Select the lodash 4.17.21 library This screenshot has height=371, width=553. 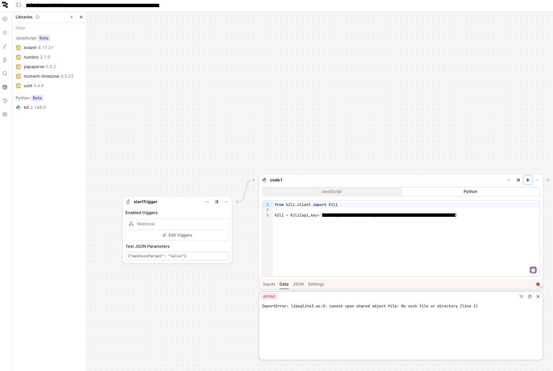(x=49, y=48)
